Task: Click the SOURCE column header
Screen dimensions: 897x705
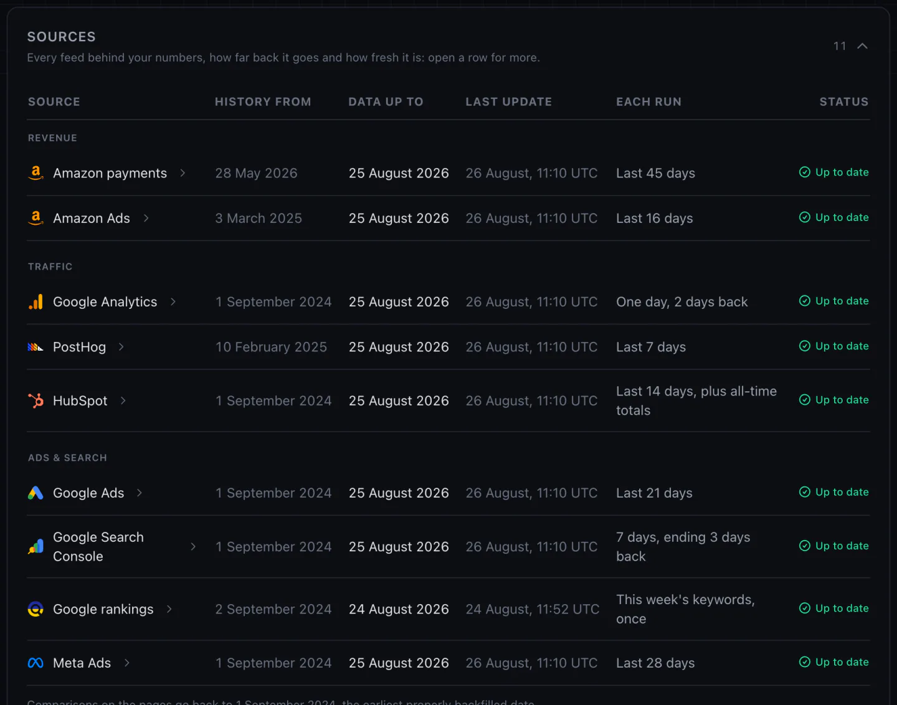Action: point(54,102)
